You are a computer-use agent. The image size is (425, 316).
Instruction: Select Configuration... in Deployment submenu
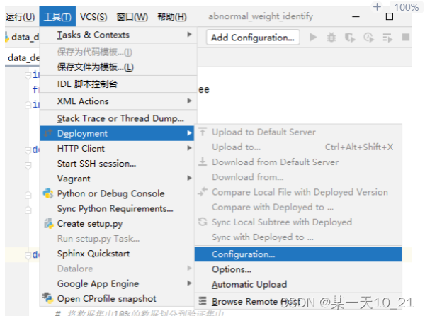298,254
